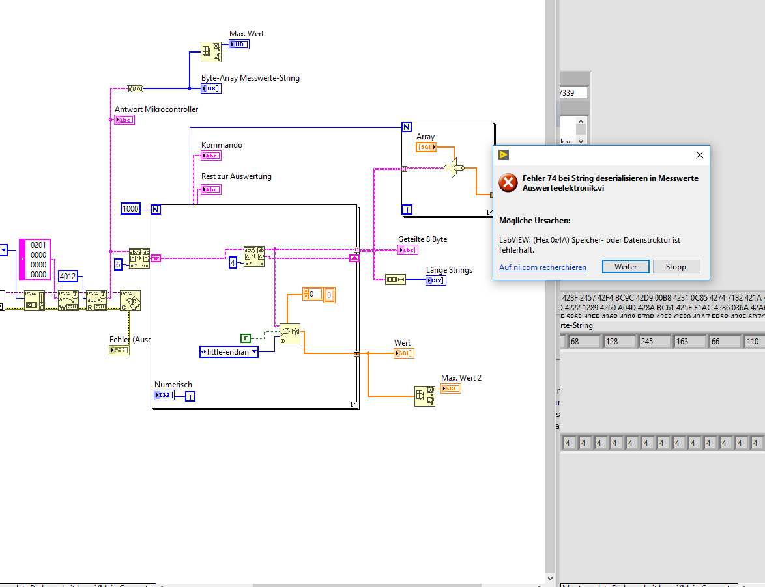Click the Unflatten From String node
The image size is (765, 587).
click(290, 334)
